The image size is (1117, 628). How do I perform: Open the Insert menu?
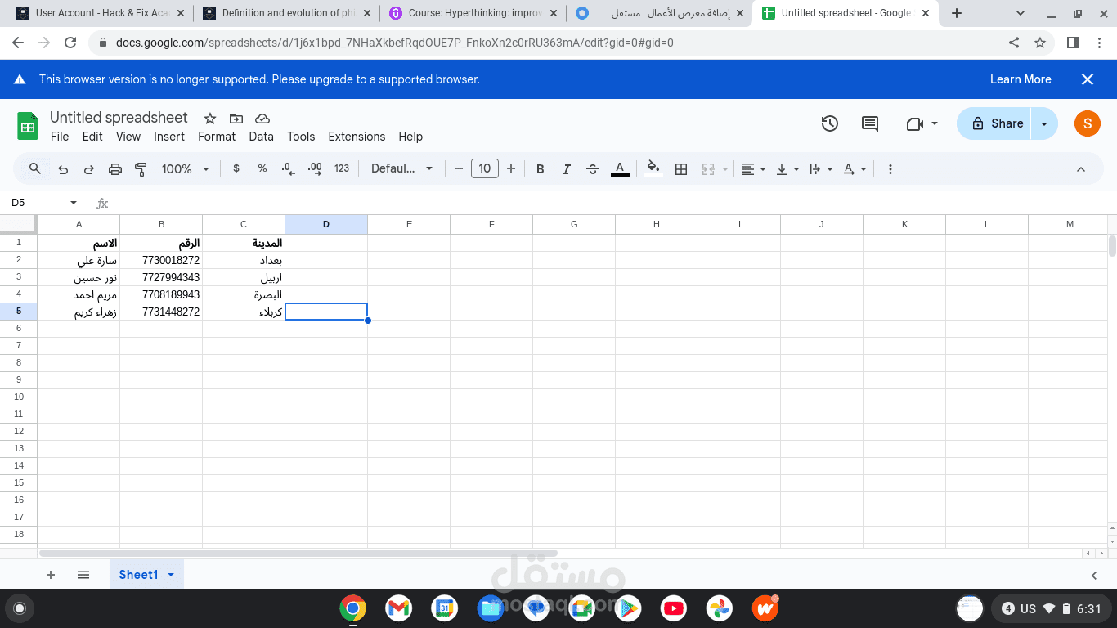click(169, 137)
